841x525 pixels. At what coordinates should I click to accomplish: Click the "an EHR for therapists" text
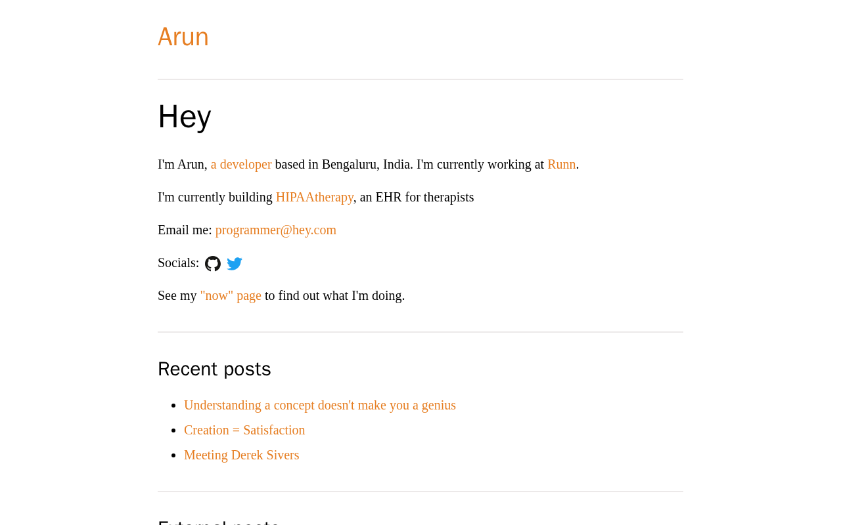(x=417, y=197)
